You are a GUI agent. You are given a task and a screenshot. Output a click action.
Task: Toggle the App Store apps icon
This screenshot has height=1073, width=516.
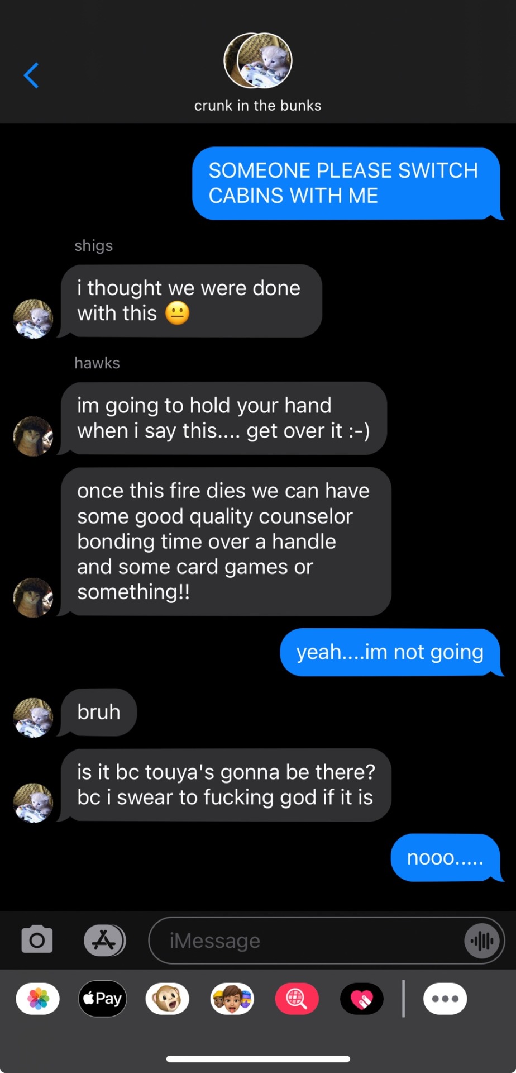pos(104,940)
